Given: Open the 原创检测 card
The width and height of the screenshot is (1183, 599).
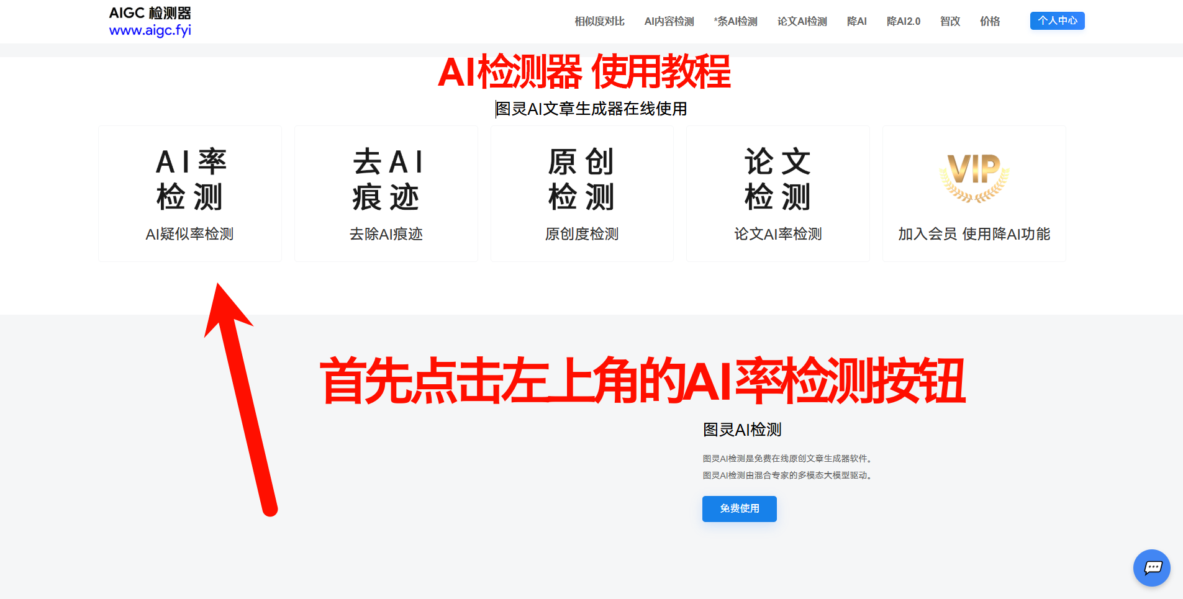Looking at the screenshot, I should pyautogui.click(x=581, y=192).
